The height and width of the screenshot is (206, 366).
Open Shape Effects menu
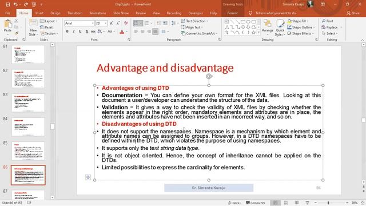click(x=300, y=33)
